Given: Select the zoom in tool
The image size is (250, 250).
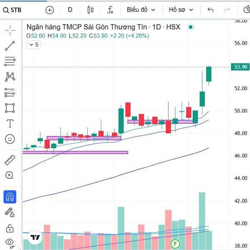Looking at the screenshot, I should pyautogui.click(x=10, y=175).
